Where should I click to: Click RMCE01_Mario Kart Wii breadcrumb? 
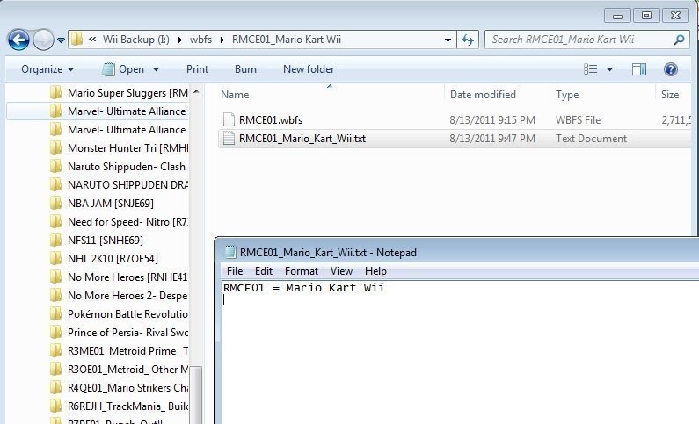[x=287, y=40]
